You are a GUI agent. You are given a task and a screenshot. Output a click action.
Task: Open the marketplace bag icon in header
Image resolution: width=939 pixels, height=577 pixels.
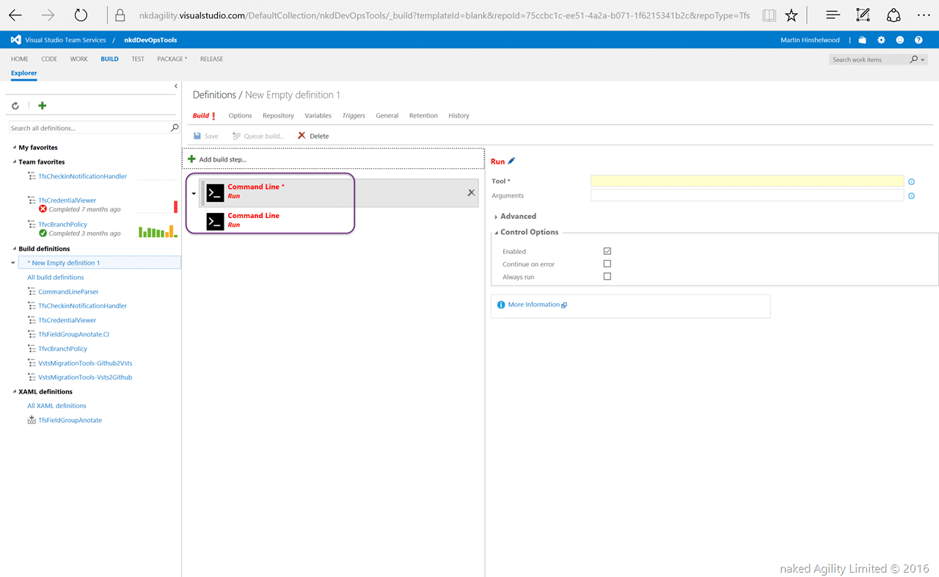point(862,40)
